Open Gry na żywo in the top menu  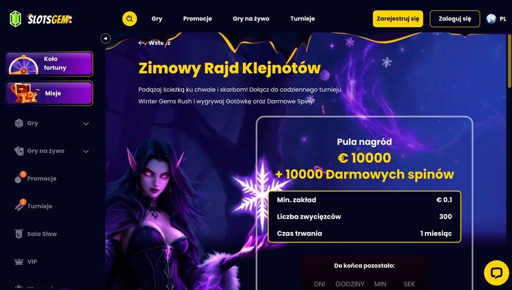point(251,18)
